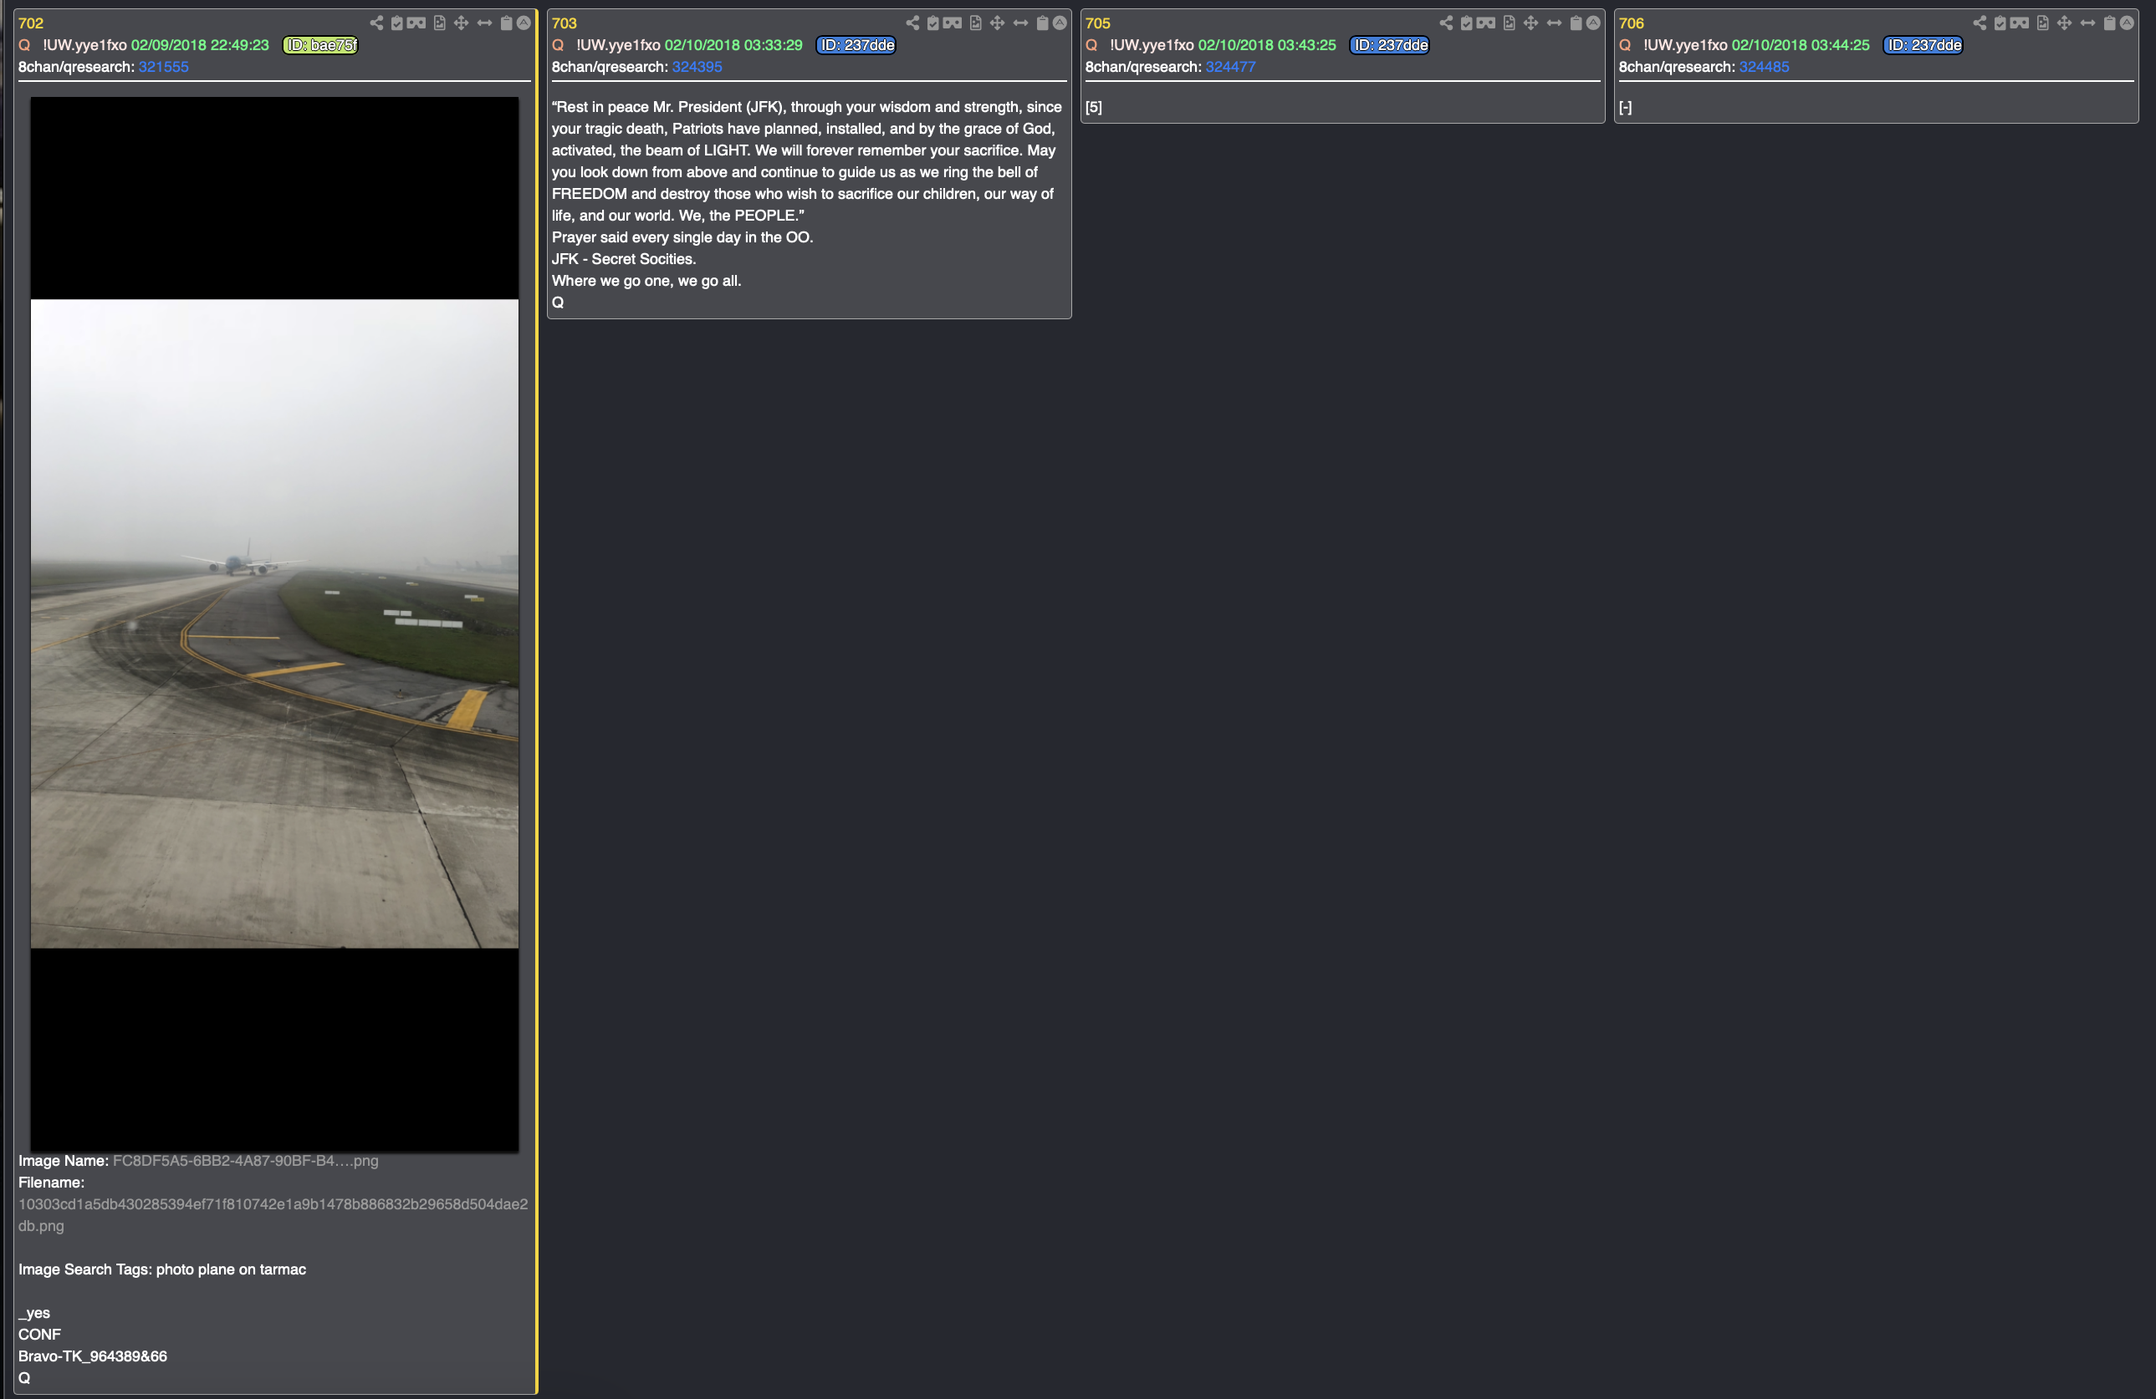This screenshot has height=1399, width=2156.
Task: Click the image file icon on post 706
Action: point(2043,23)
